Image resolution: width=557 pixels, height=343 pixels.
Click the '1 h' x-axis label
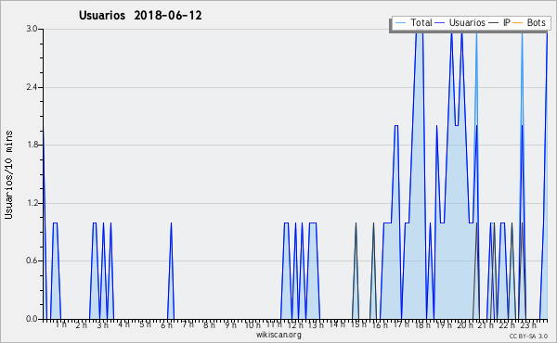tap(60, 324)
